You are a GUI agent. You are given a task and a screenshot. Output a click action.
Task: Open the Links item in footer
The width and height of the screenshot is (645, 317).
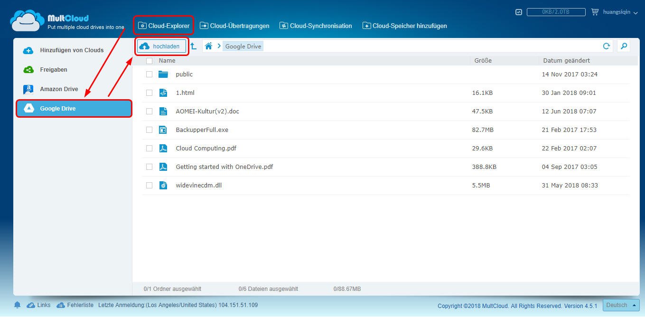click(39, 305)
